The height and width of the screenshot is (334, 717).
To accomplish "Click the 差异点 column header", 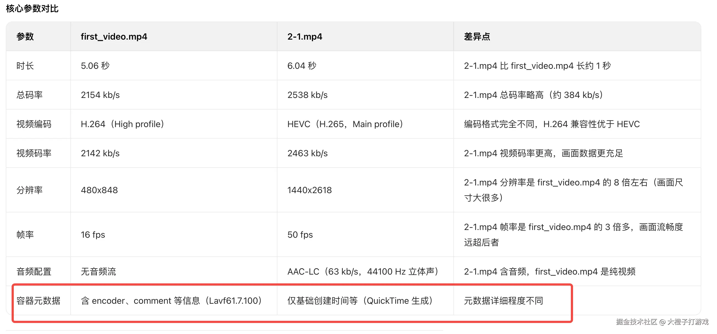I will tap(477, 36).
